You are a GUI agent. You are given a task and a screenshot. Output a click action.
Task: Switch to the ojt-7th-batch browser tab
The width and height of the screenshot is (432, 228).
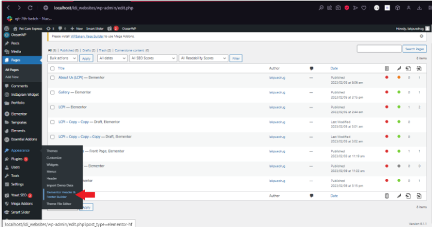pos(29,19)
